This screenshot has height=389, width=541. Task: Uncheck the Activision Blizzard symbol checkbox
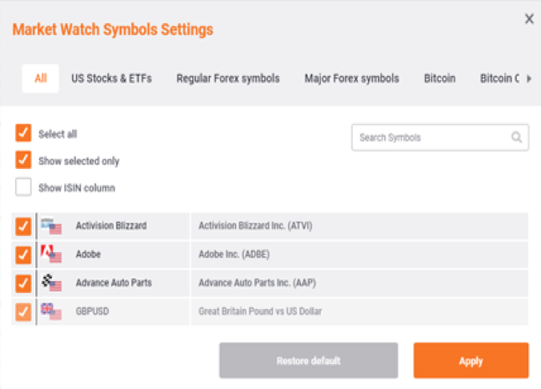(x=23, y=227)
